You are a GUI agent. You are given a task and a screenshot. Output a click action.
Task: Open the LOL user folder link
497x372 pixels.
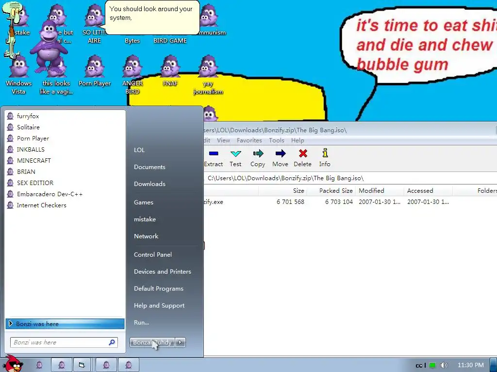(x=139, y=150)
